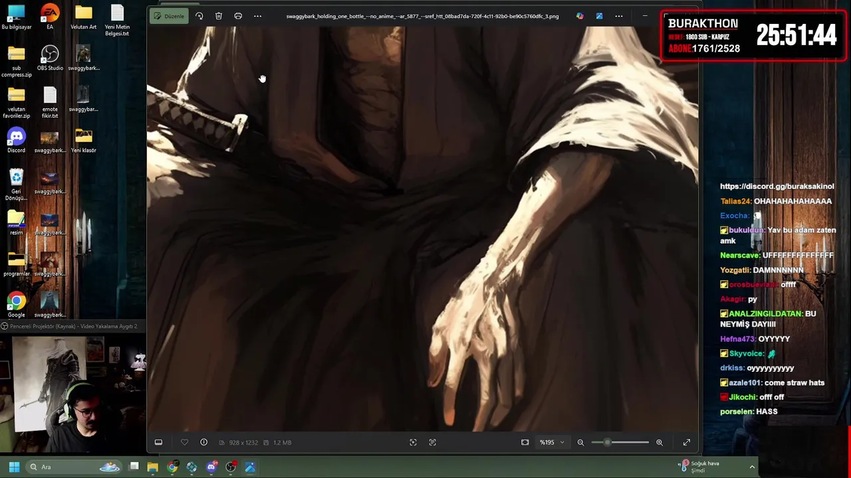Click the '1.2 MB' file size text
The image size is (851, 478).
click(x=282, y=443)
